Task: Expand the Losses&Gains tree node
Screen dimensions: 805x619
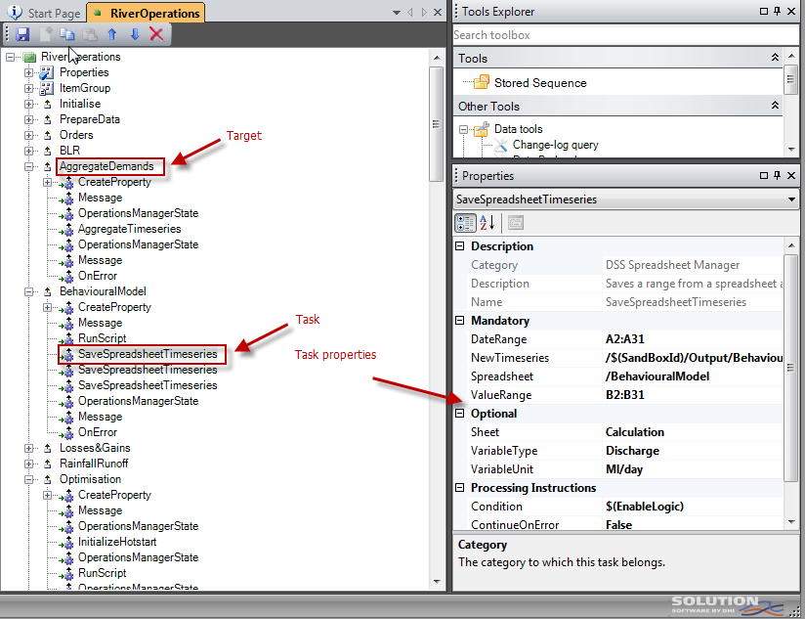Action: click(28, 448)
